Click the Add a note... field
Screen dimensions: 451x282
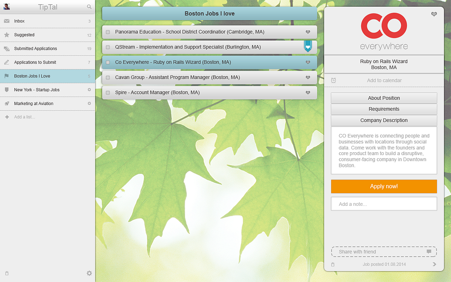click(x=384, y=204)
